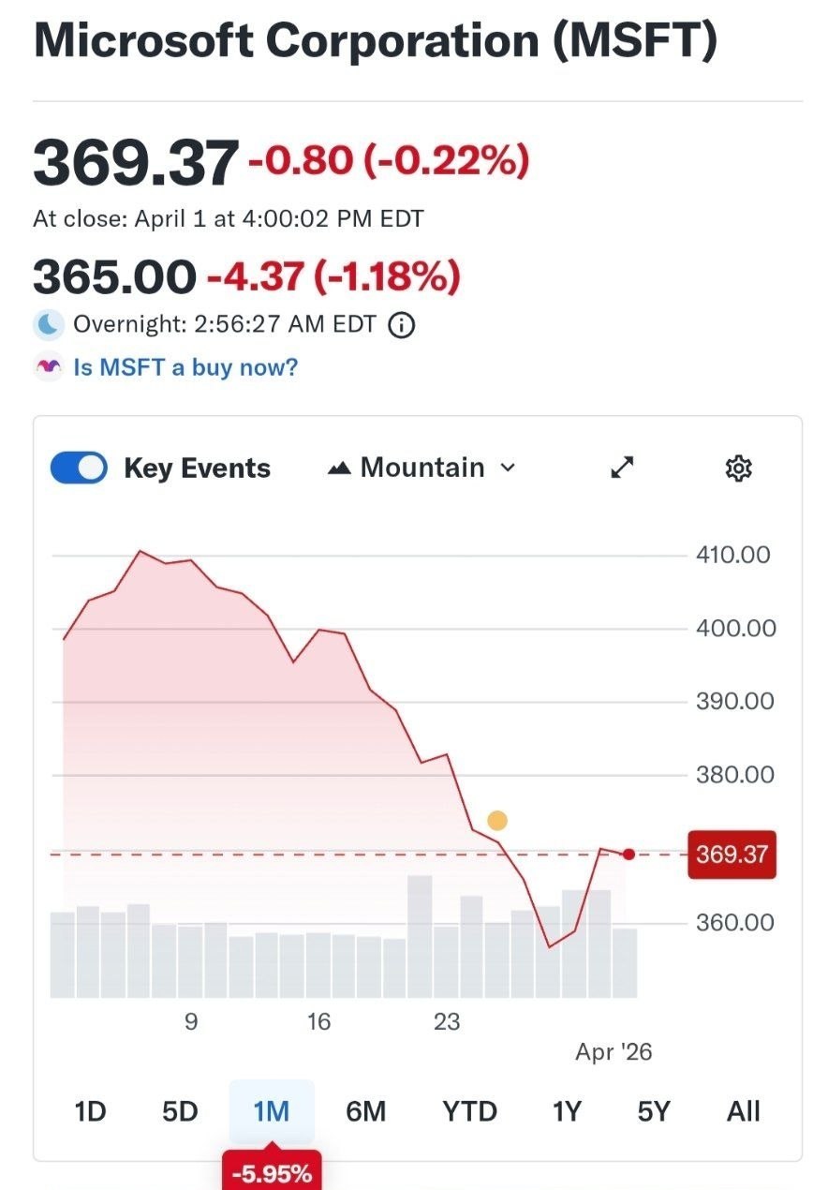Show All time range

tap(743, 1111)
